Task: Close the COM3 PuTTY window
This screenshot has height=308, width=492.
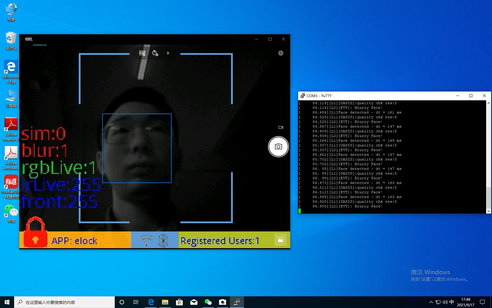Action: coord(484,96)
